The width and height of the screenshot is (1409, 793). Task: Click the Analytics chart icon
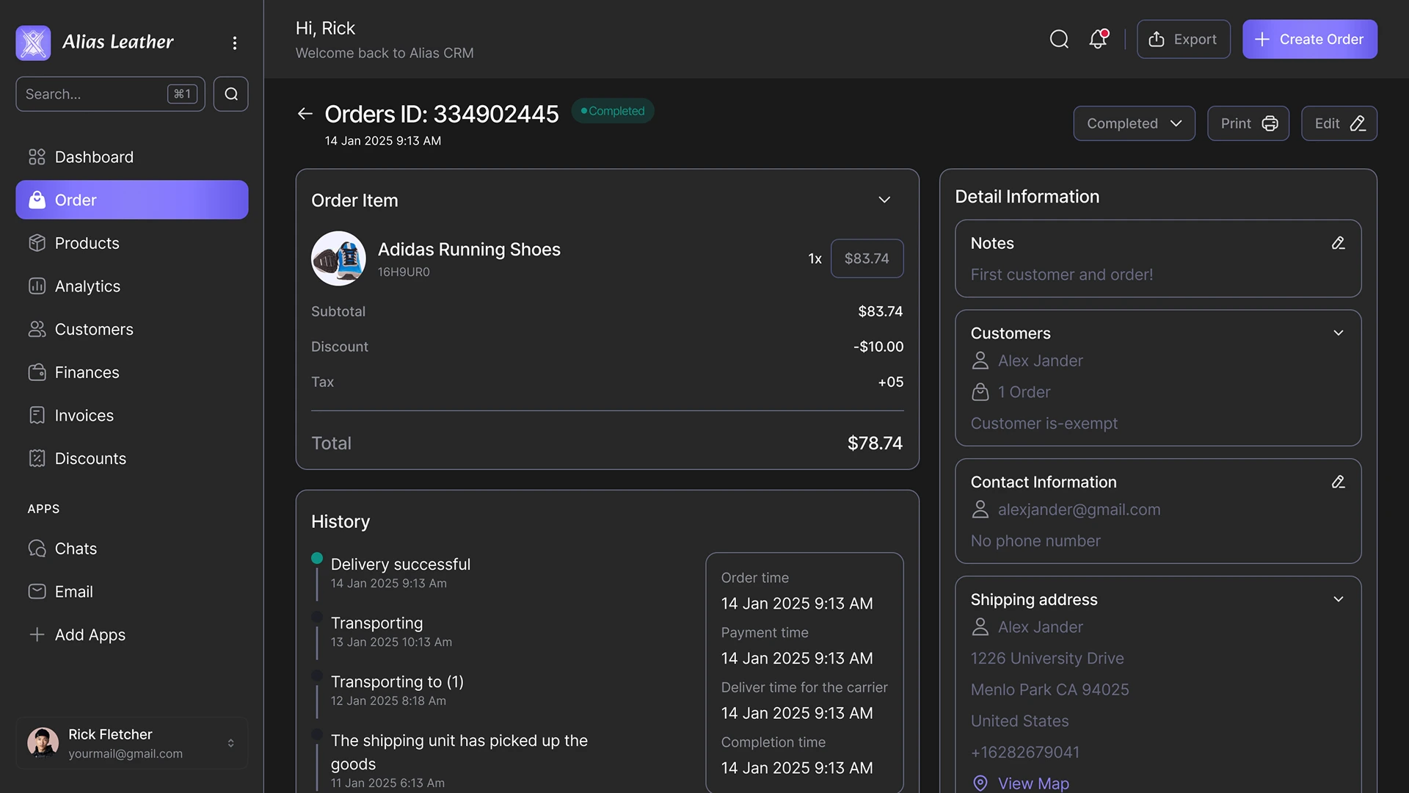click(x=37, y=286)
